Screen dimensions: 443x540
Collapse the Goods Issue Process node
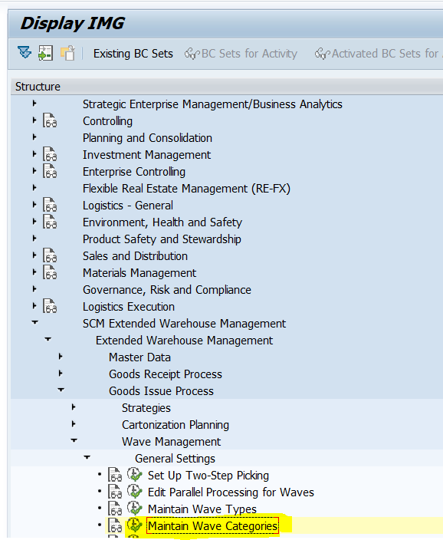(x=61, y=390)
